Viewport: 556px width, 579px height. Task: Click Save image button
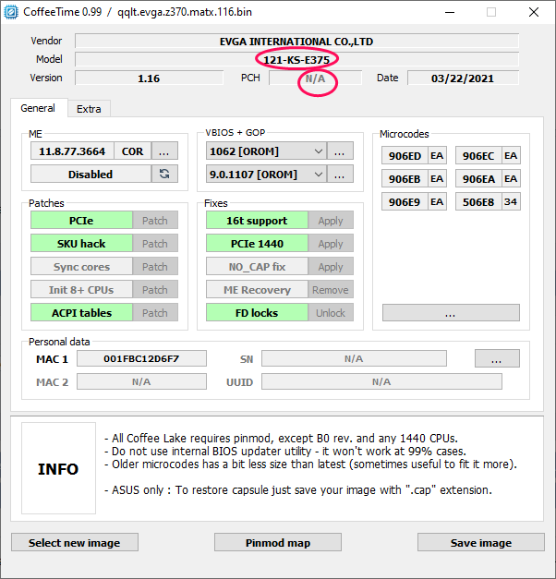[x=481, y=542]
